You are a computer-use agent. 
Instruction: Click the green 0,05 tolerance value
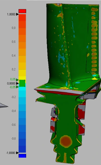pyautogui.click(x=13, y=79)
